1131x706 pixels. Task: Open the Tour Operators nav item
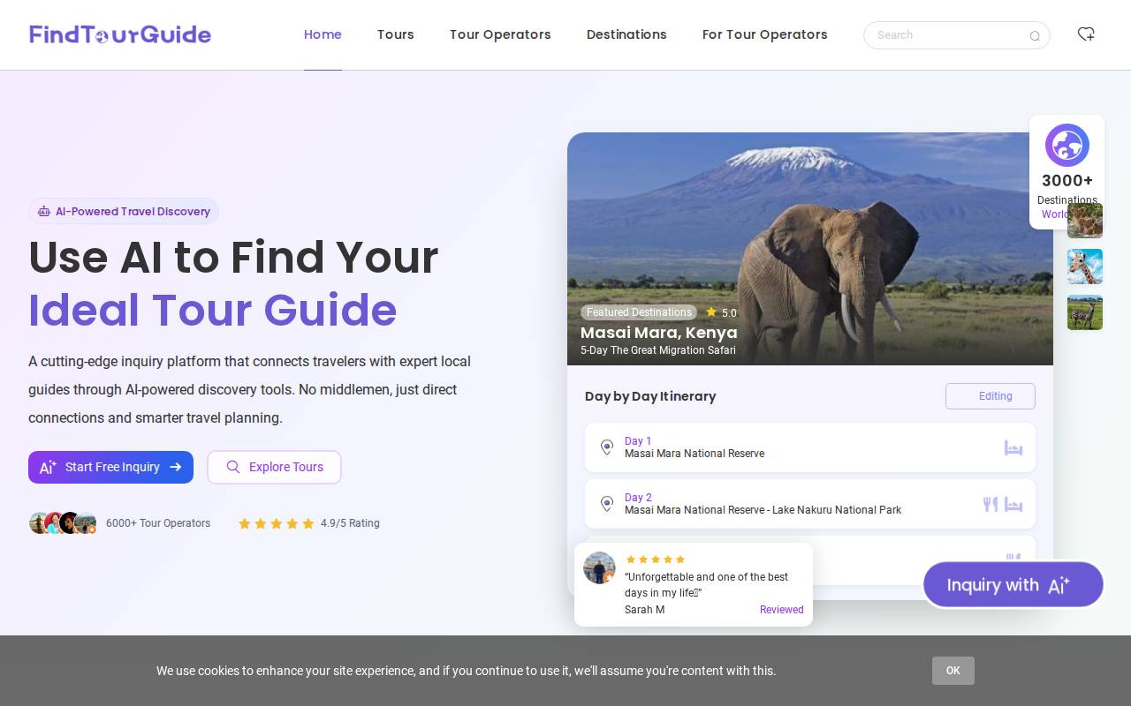(x=500, y=34)
